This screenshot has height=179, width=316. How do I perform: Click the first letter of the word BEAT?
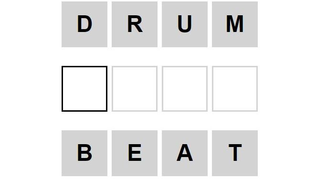pos(84,153)
